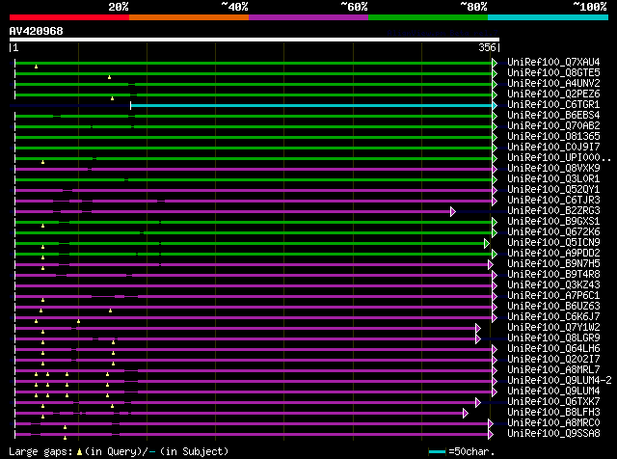This screenshot has width=617, height=459.
Task: Select the UniRef100_Q672K6 label
Action: (553, 232)
